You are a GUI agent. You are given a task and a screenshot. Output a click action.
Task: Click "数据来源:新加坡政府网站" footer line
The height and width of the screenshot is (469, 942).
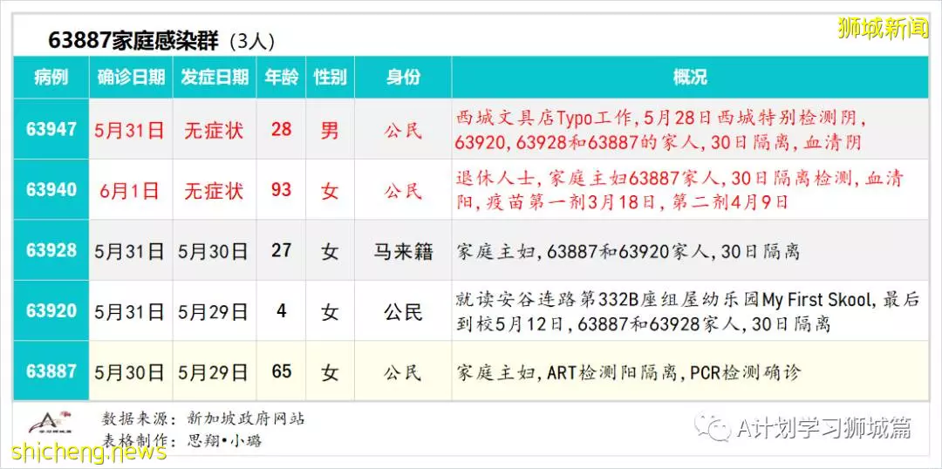(x=203, y=418)
